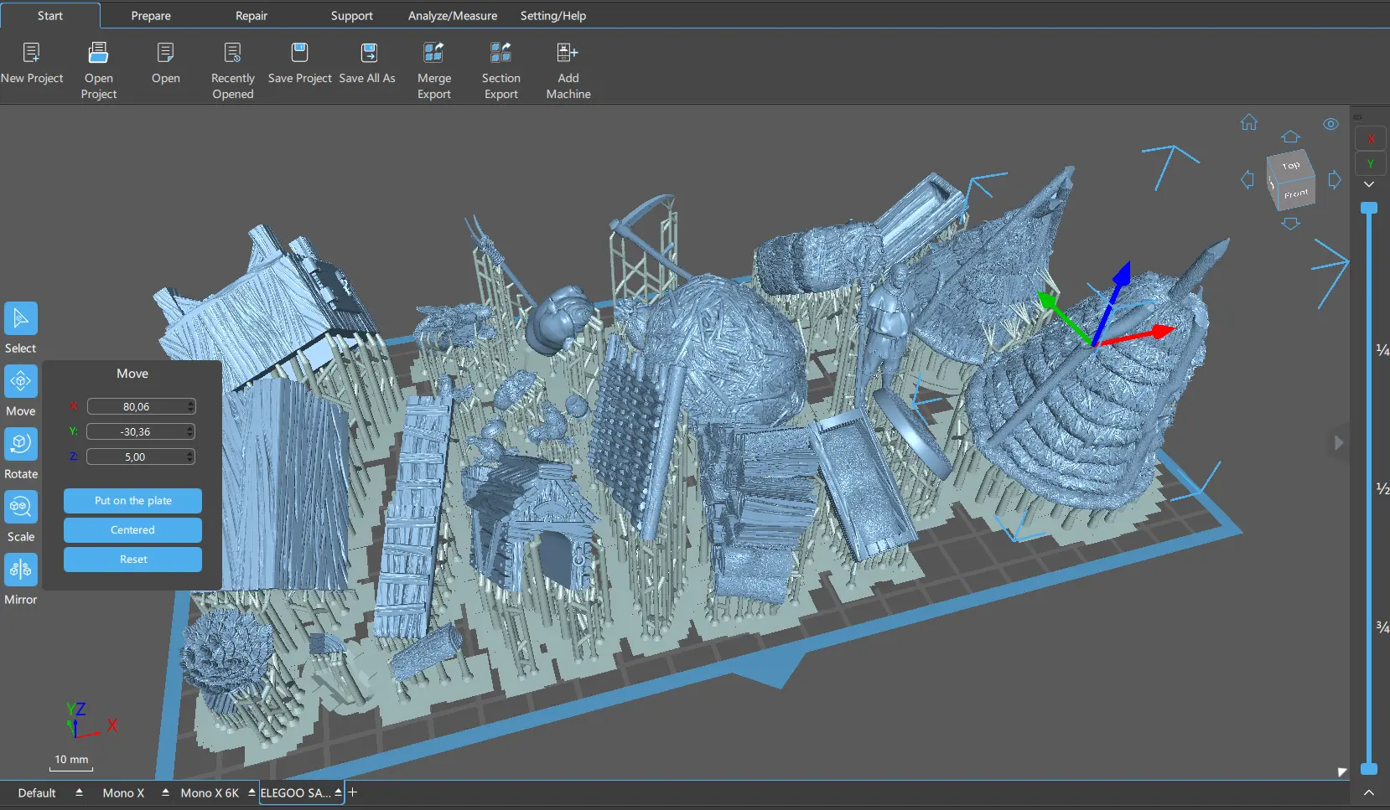This screenshot has height=810, width=1390.
Task: Toggle the red X axis button
Action: (x=1371, y=139)
